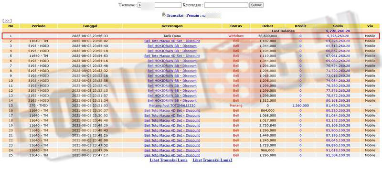Click the debet value 2,730,840
The width and height of the screenshot is (382, 172).
click(267, 126)
